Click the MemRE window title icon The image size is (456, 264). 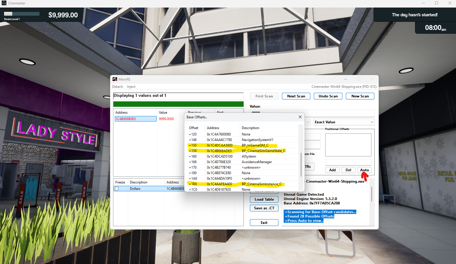(x=115, y=79)
